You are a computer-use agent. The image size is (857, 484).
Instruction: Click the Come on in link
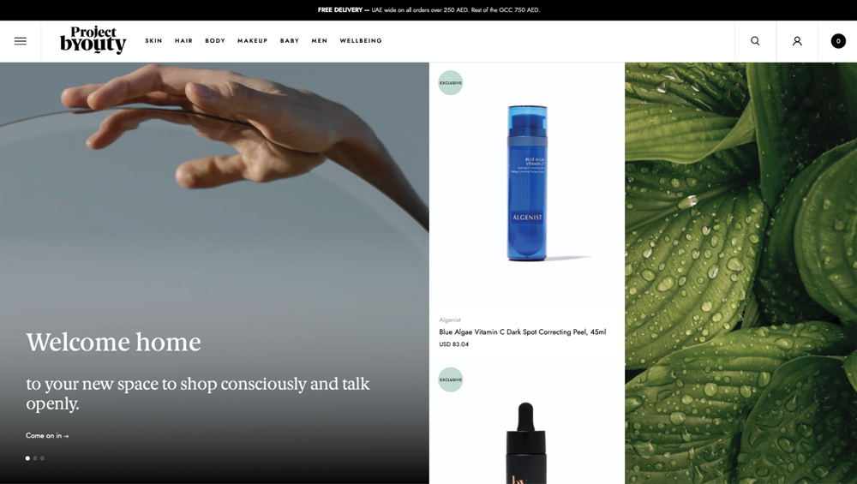(47, 435)
